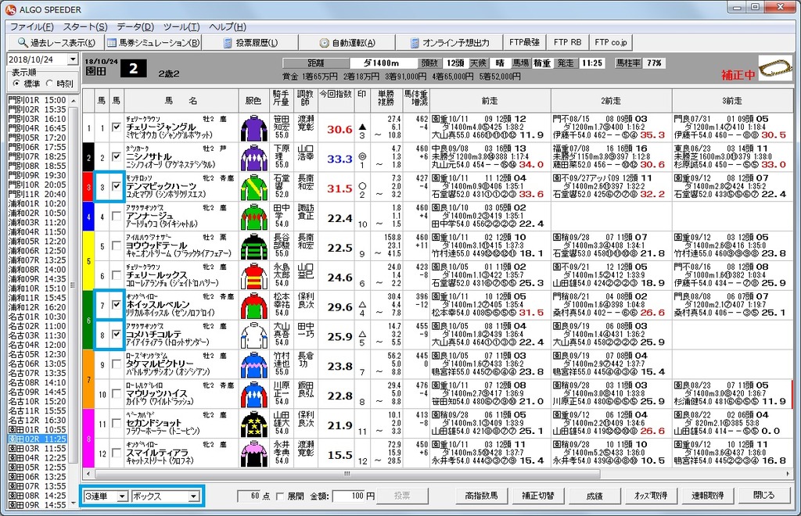Select race 名古01R 10:30 in list
This screenshot has width=801, height=516.
[x=37, y=317]
